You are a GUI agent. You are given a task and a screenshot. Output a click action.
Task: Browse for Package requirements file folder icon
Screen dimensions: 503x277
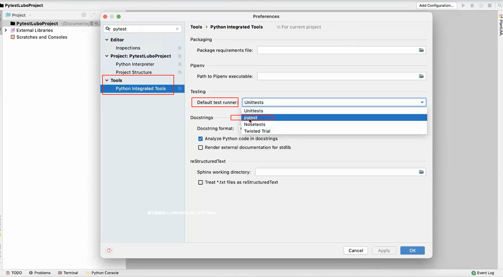421,50
